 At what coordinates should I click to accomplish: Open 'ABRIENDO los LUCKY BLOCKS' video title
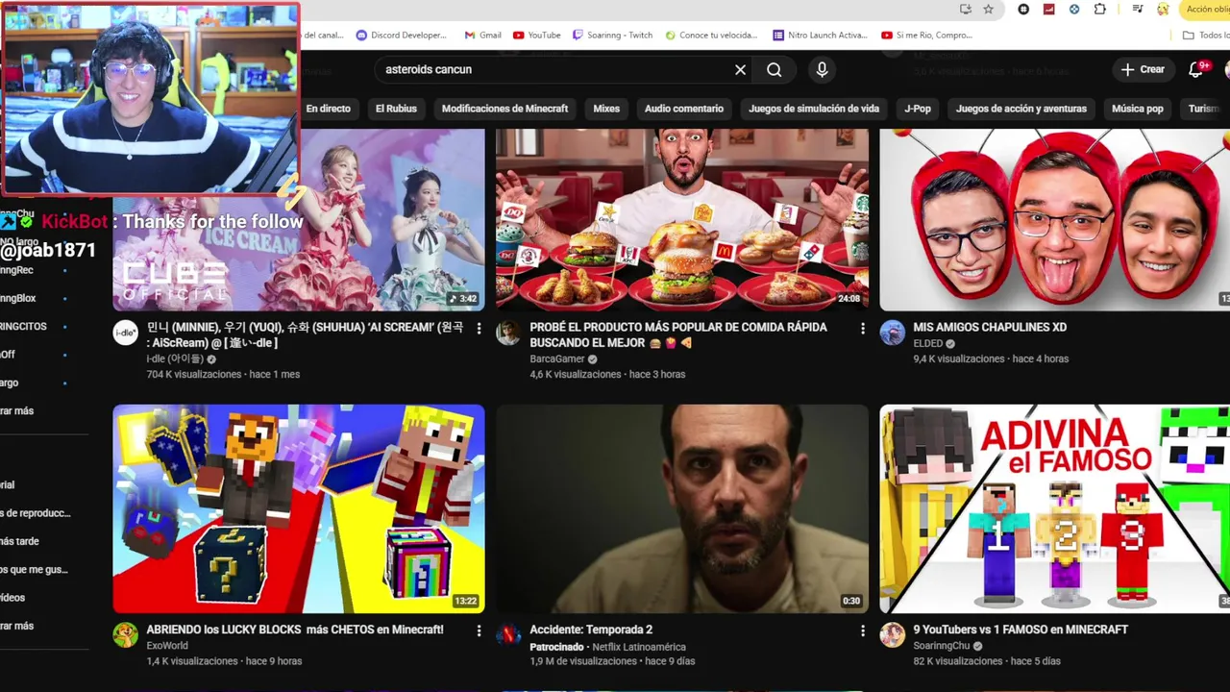[295, 630]
